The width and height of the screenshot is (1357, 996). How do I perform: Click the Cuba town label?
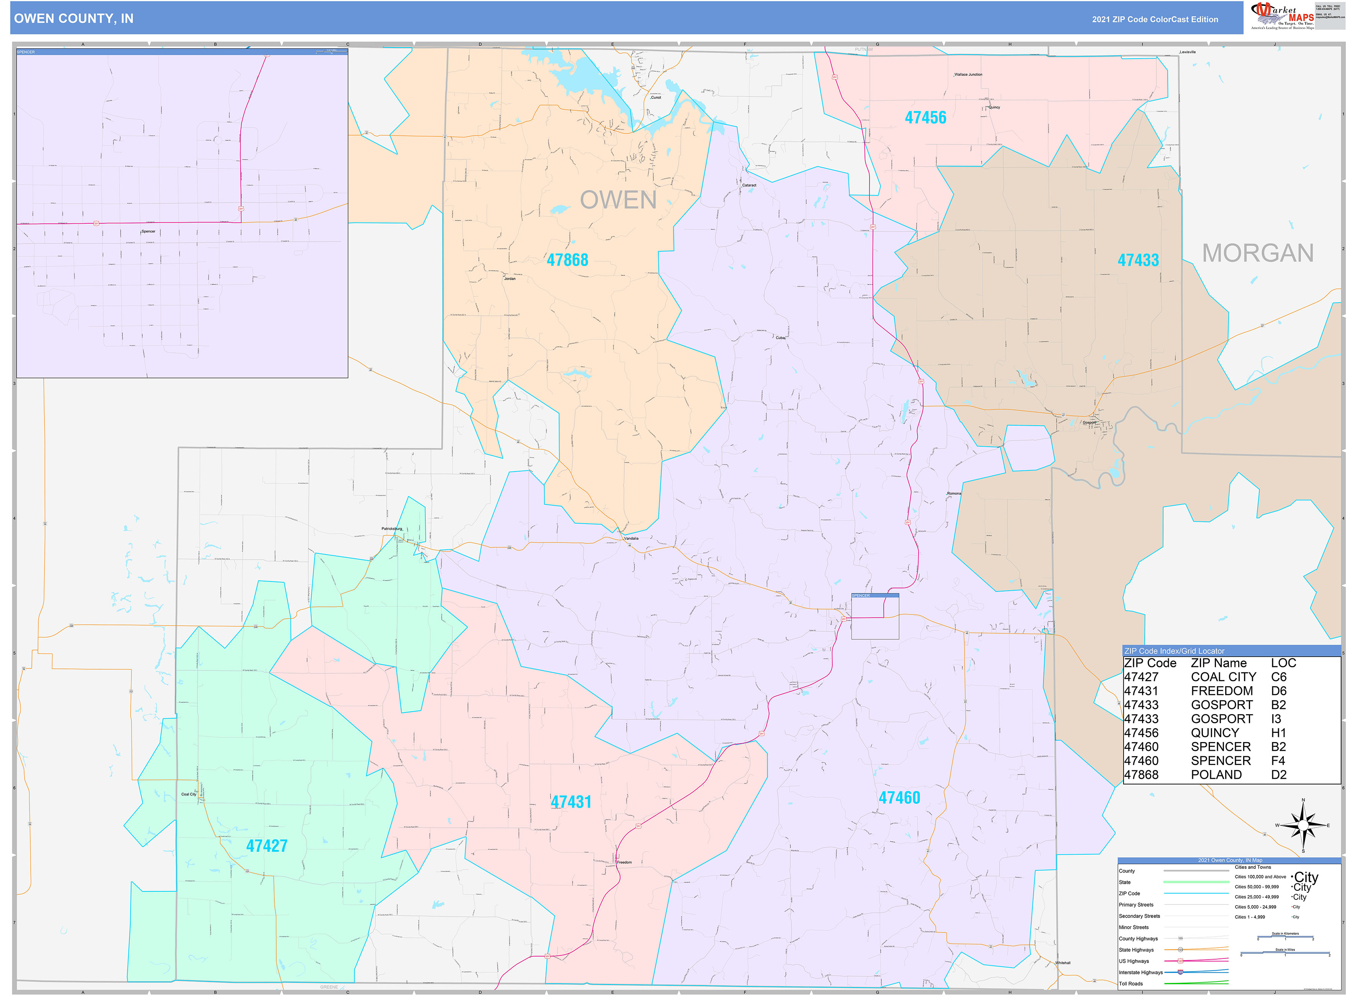780,337
